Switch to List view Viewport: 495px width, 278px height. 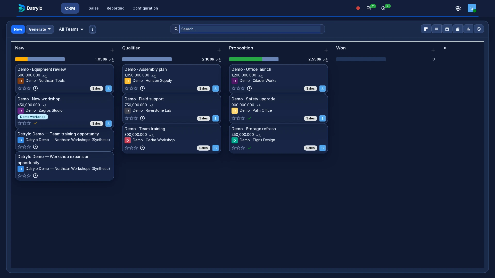pos(436,29)
